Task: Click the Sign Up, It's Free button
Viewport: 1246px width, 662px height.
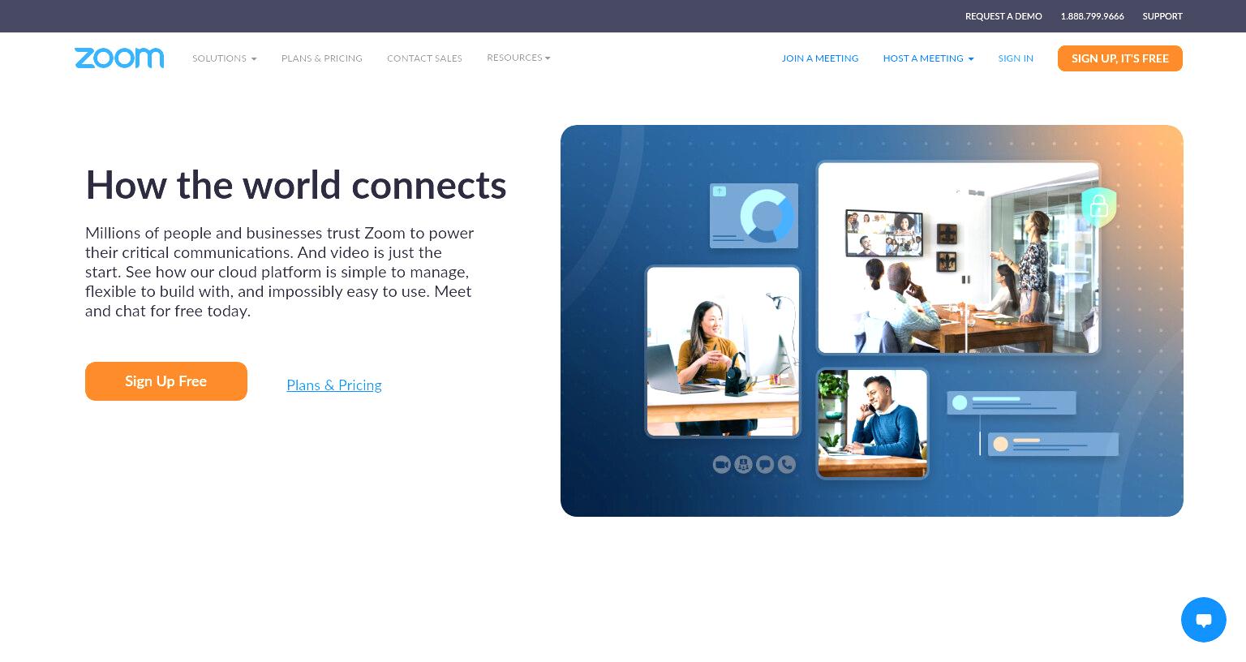Action: click(1119, 58)
